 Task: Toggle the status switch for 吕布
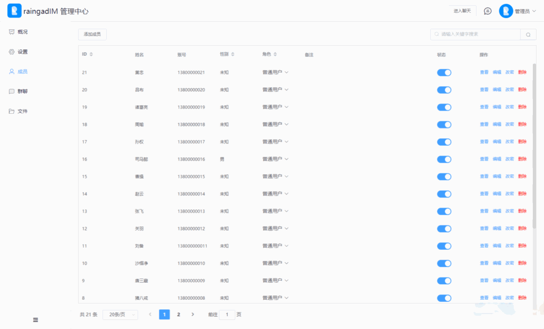[x=444, y=90]
